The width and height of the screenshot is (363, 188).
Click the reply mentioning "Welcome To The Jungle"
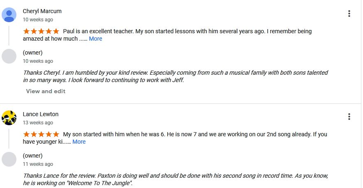pyautogui.click(x=175, y=179)
